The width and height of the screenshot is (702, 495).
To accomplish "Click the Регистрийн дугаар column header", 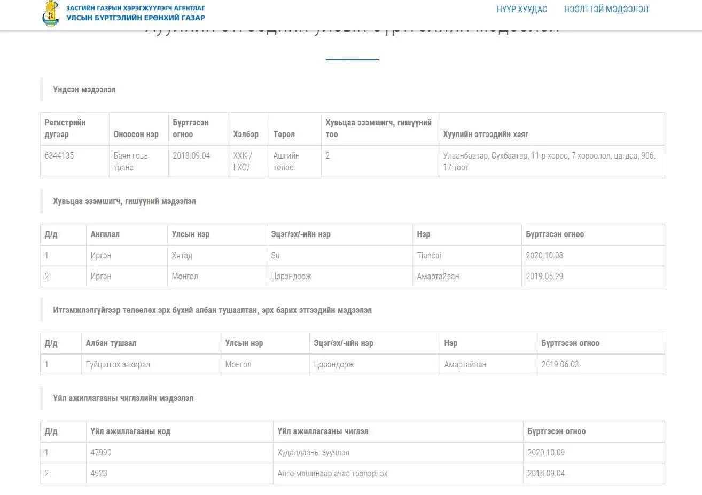I will click(x=75, y=129).
